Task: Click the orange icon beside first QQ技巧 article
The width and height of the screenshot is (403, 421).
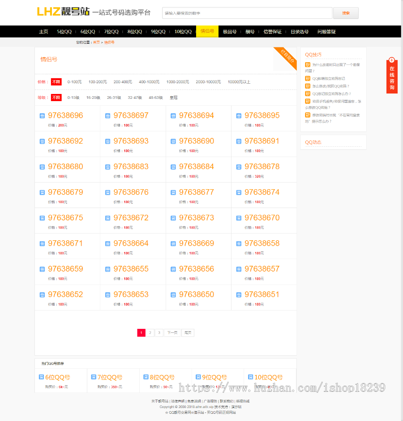Action: (308, 65)
